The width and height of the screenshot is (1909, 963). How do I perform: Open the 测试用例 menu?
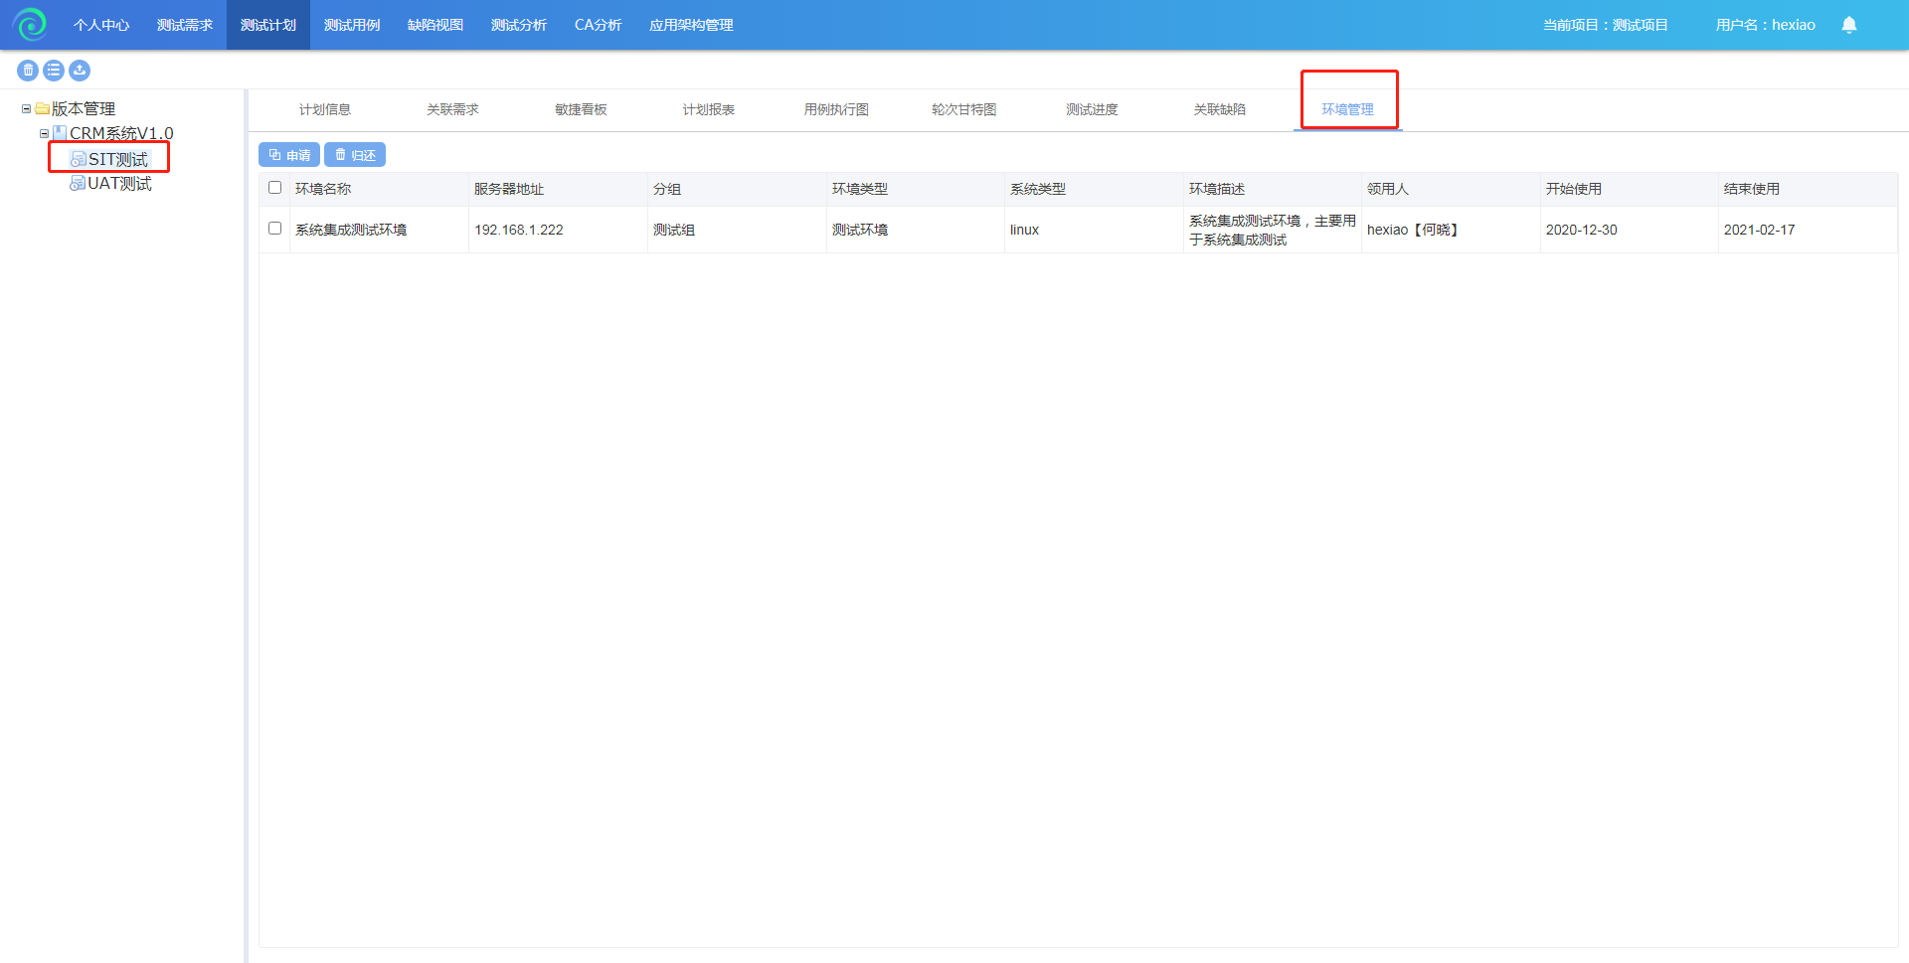coord(352,25)
